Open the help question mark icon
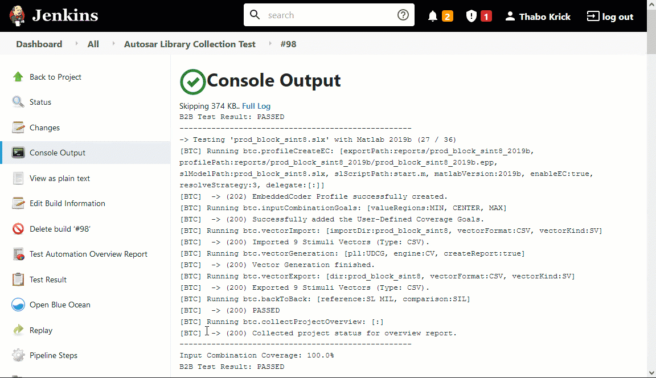656x378 pixels. click(x=403, y=15)
